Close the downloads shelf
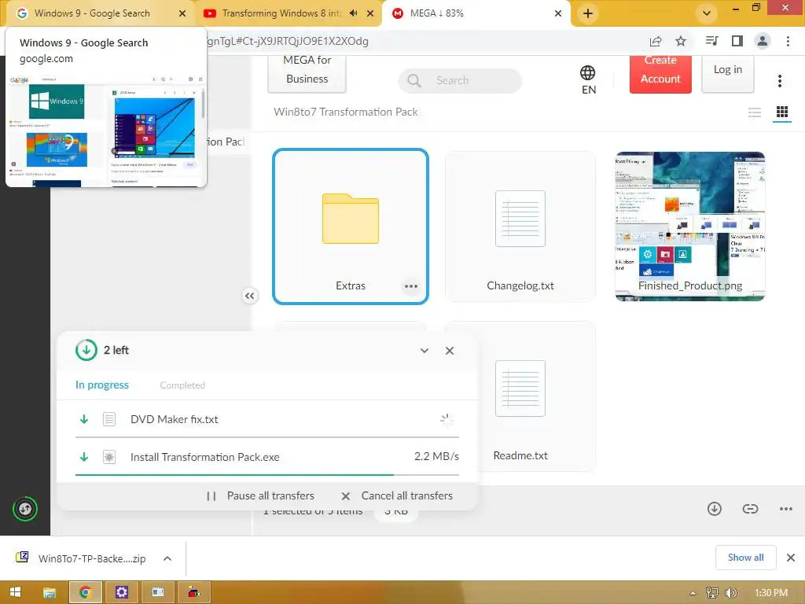The image size is (805, 604). point(791,558)
